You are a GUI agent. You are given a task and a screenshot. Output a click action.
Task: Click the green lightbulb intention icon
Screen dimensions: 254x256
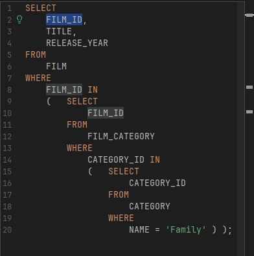(19, 19)
